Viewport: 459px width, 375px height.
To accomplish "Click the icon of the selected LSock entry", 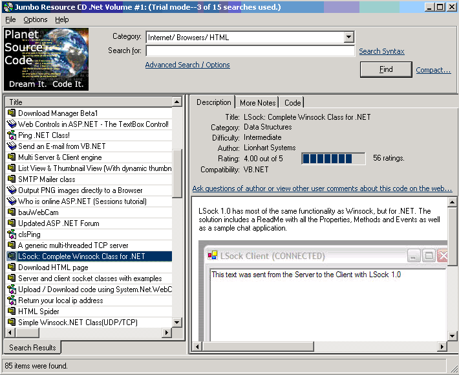I will tap(12, 256).
